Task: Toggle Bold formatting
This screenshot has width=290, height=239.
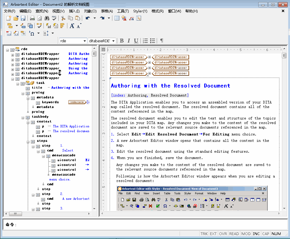Action: tap(122, 41)
